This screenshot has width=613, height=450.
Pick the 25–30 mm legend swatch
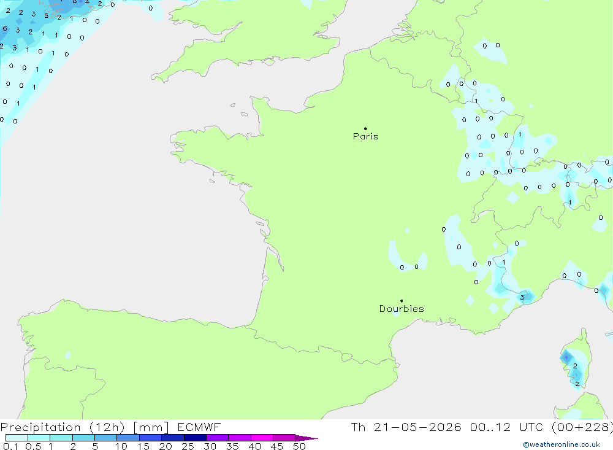[195, 438]
